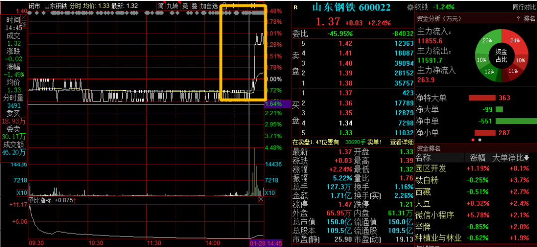
Task: Click the 量比指标 +0.875 label
Action: click(52, 200)
